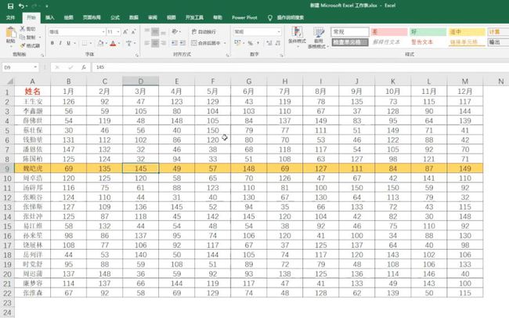
Task: Open the 文件 File tab
Action: [10, 17]
